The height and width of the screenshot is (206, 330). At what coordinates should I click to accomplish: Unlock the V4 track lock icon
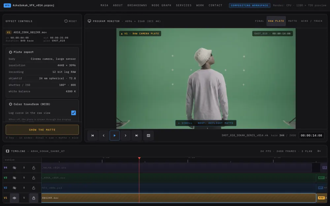34,168
